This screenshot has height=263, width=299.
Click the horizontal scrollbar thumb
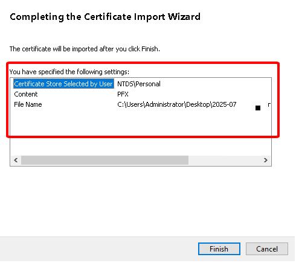click(x=104, y=160)
